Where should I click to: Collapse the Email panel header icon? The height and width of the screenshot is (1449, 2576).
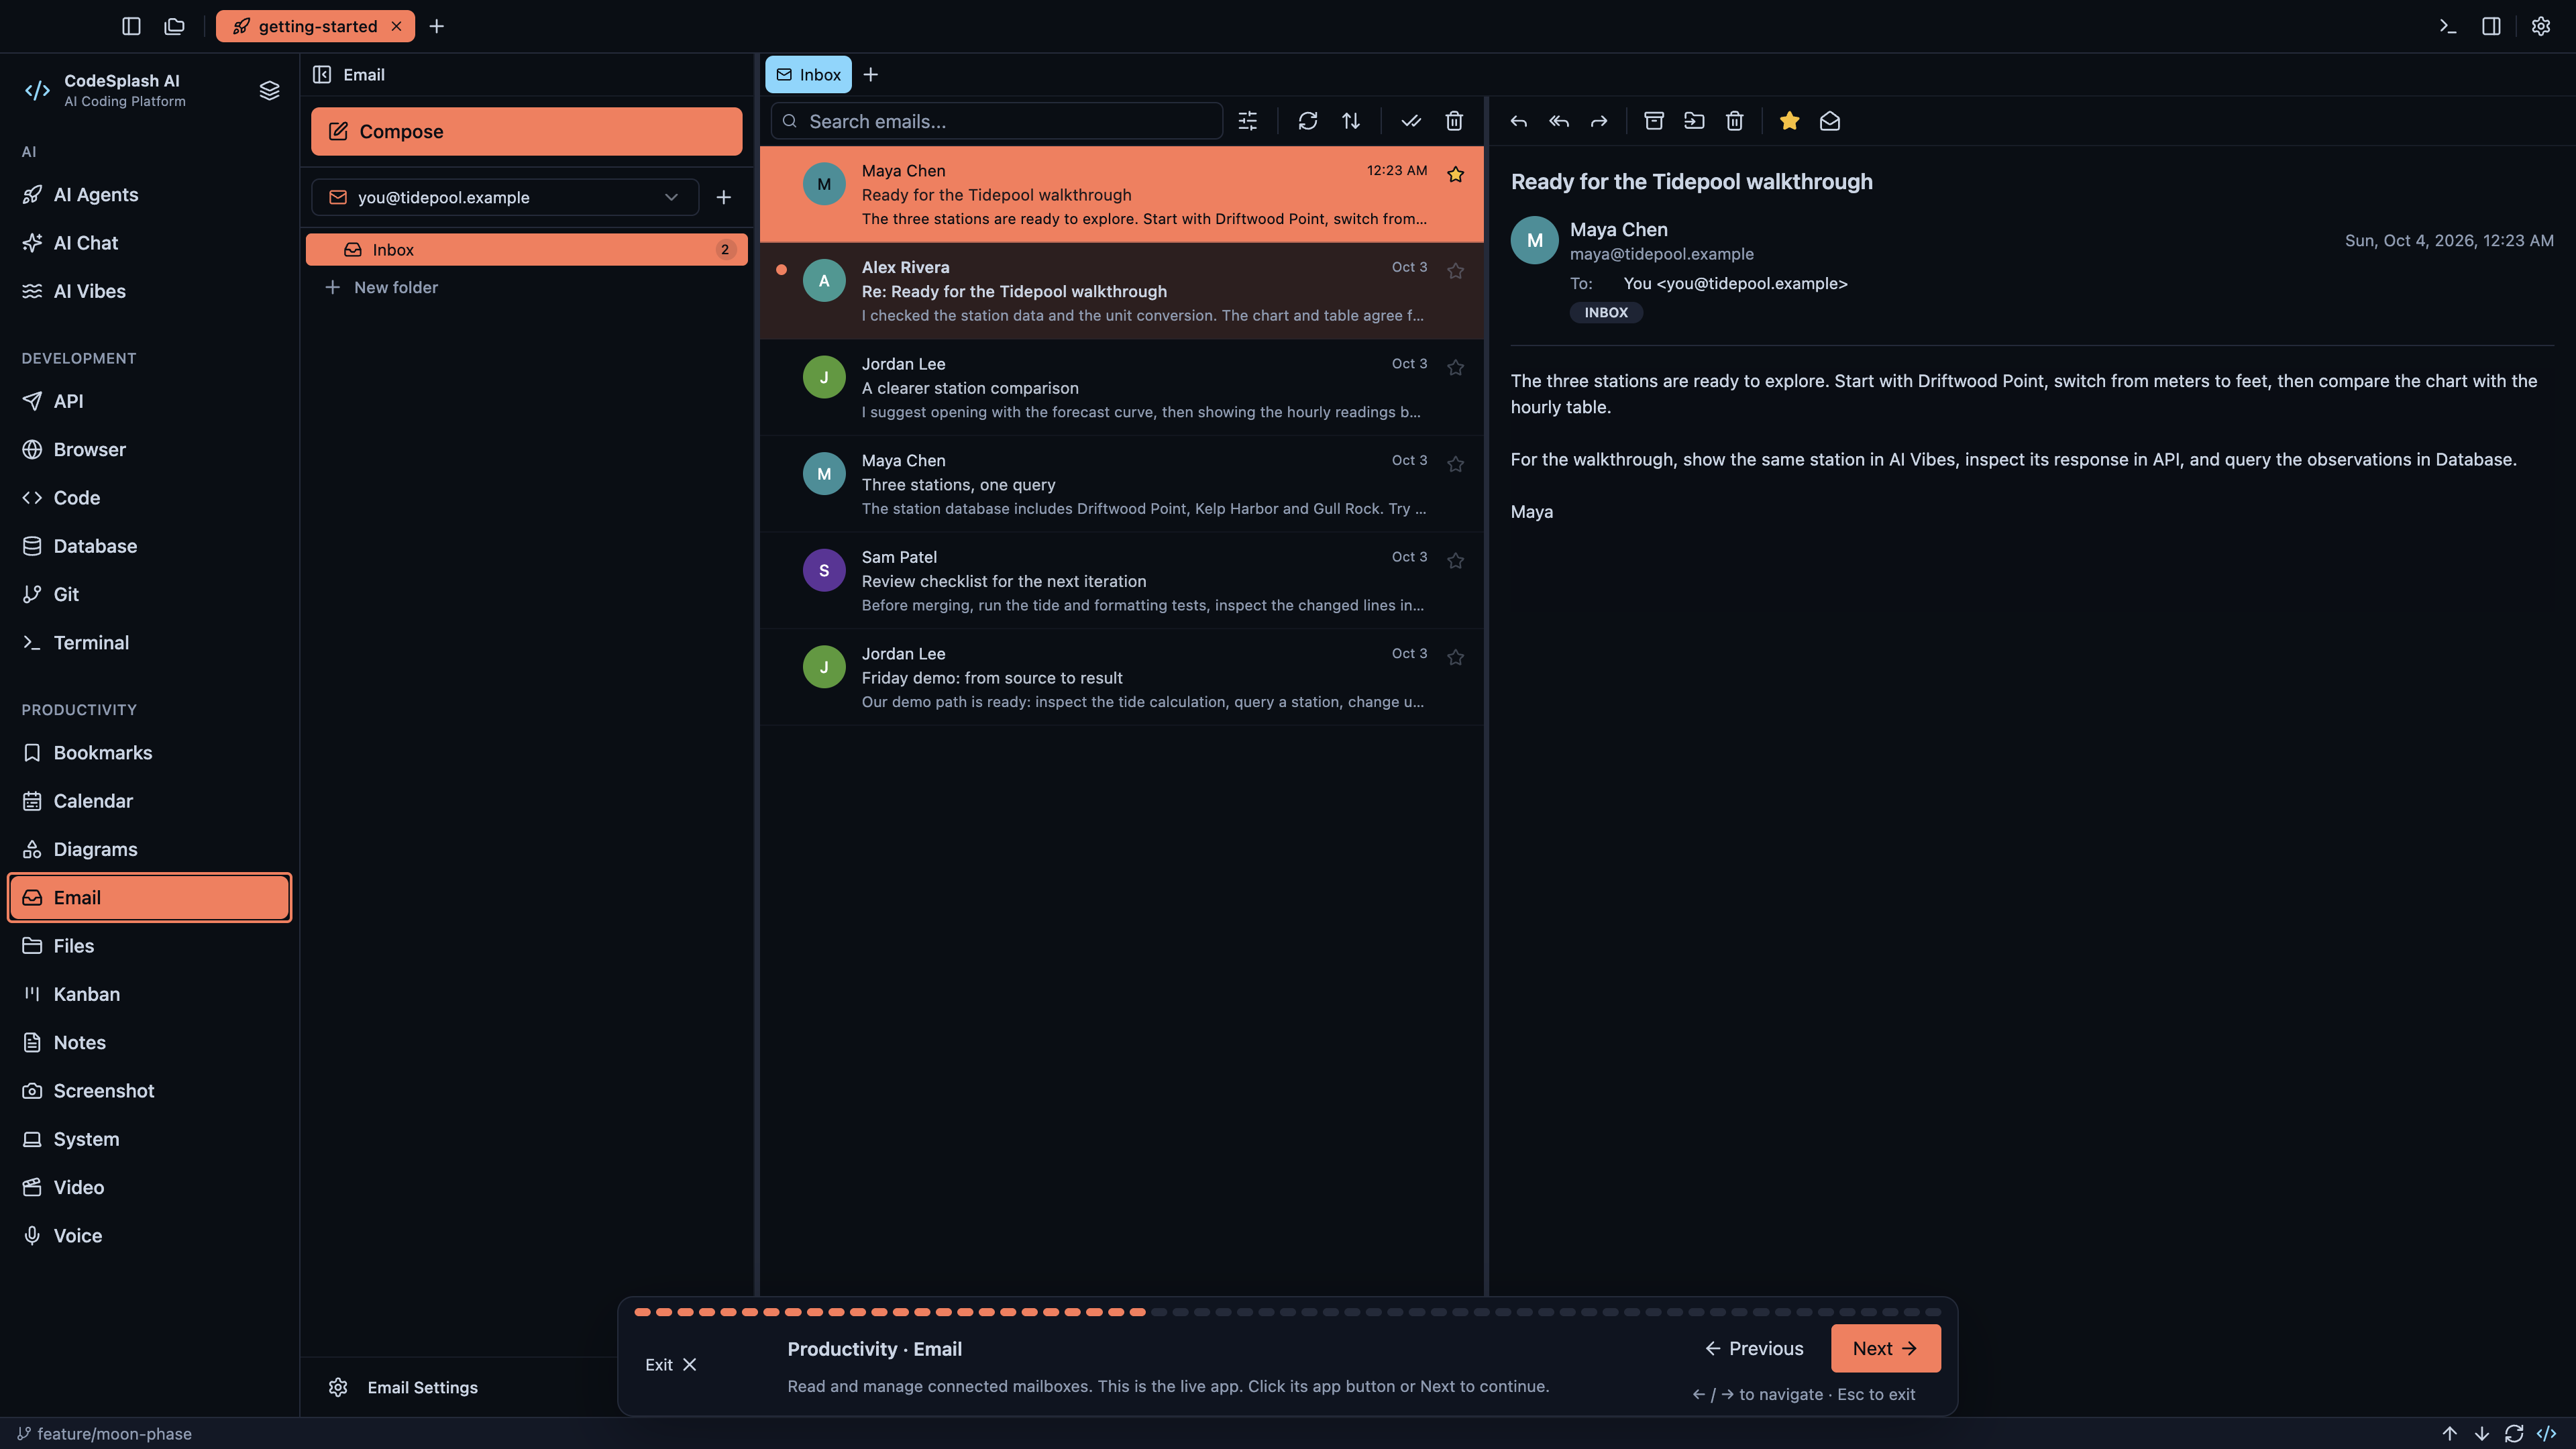point(322,74)
